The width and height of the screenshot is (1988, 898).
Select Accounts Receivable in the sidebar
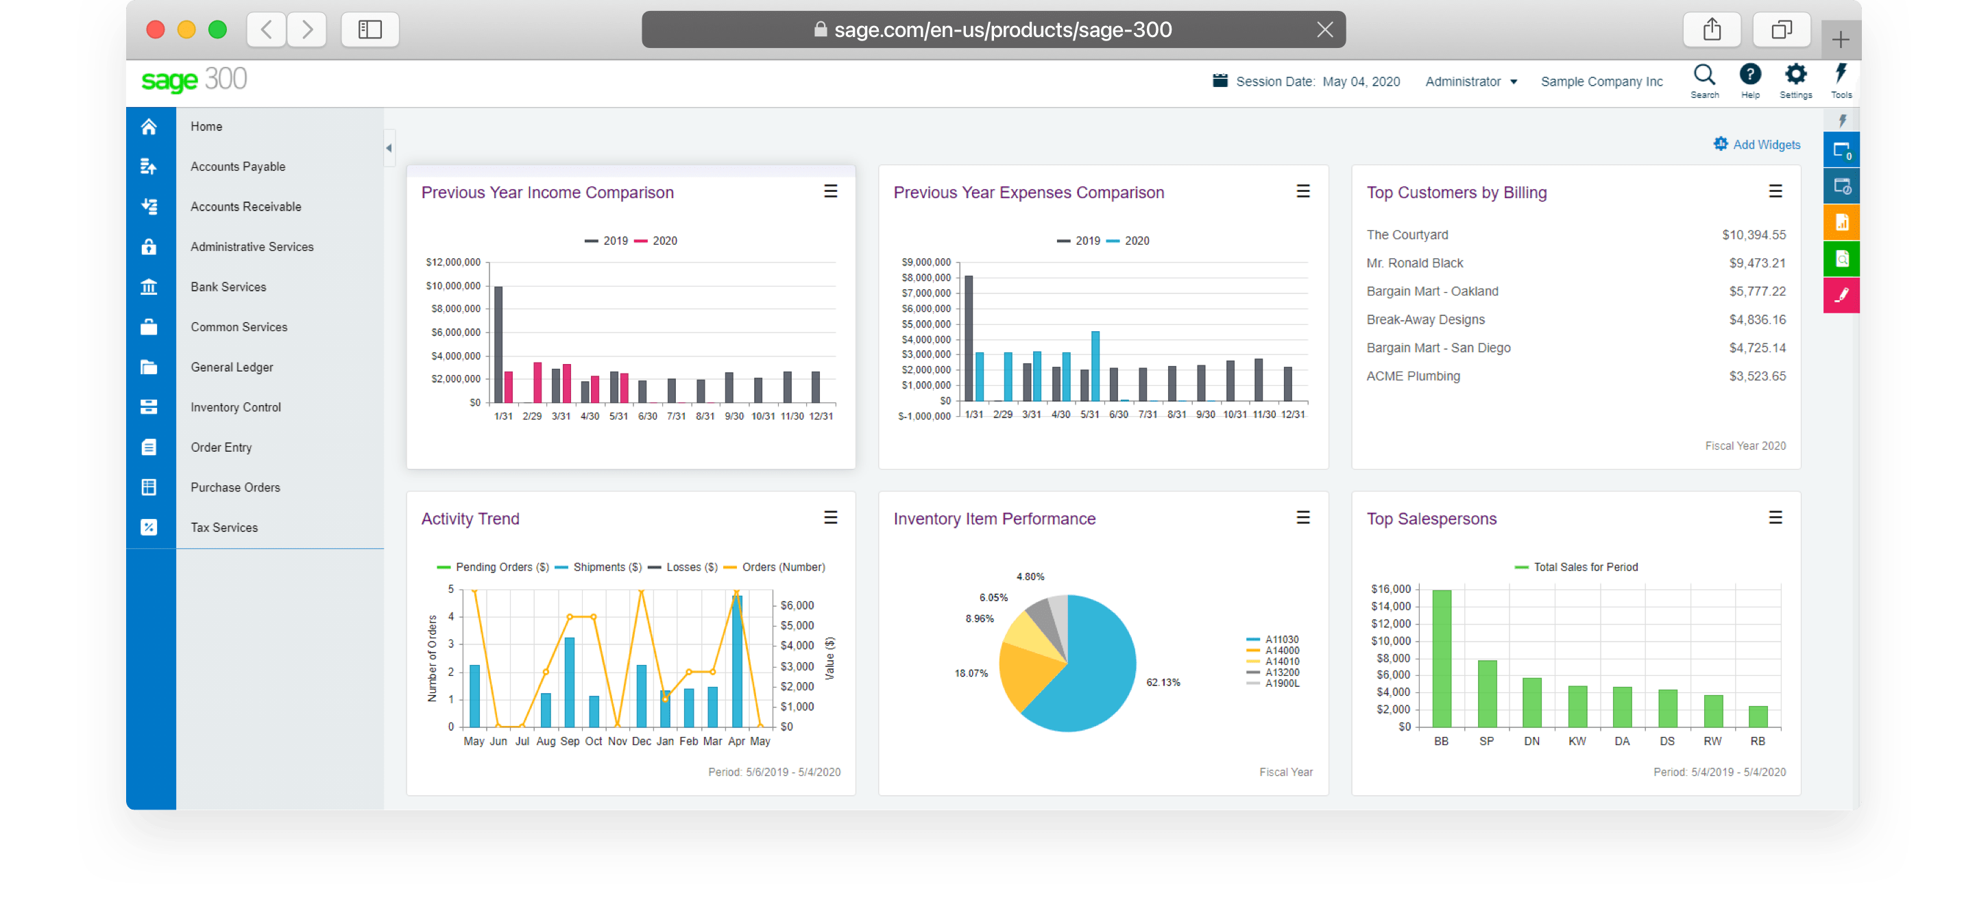245,207
